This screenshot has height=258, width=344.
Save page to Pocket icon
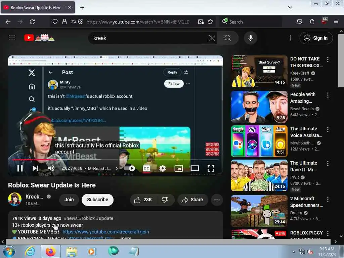tap(299, 22)
